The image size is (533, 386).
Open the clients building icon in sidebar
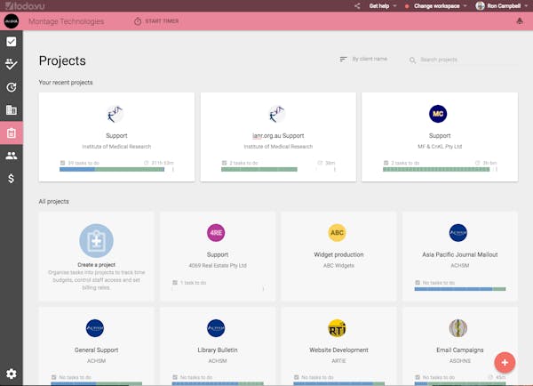12,110
